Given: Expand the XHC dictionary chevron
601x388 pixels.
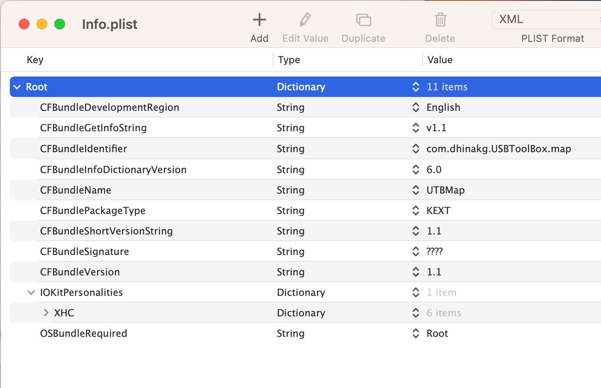Looking at the screenshot, I should pyautogui.click(x=46, y=313).
